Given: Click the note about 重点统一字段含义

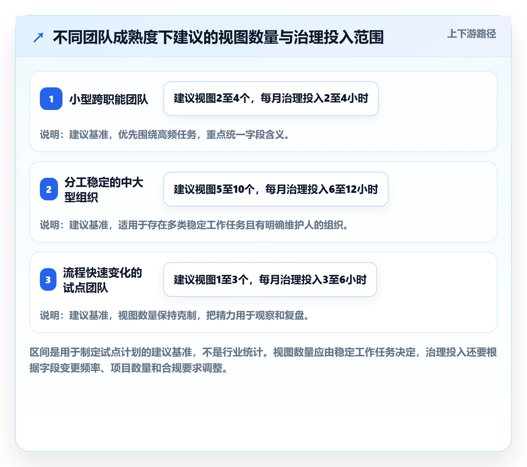Looking at the screenshot, I should pyautogui.click(x=165, y=134).
